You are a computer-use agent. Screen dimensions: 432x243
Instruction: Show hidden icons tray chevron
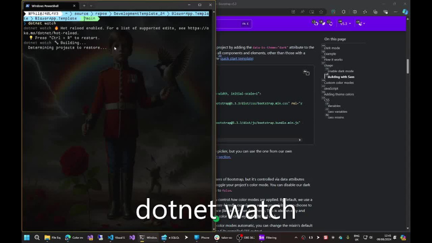[x=296, y=237]
